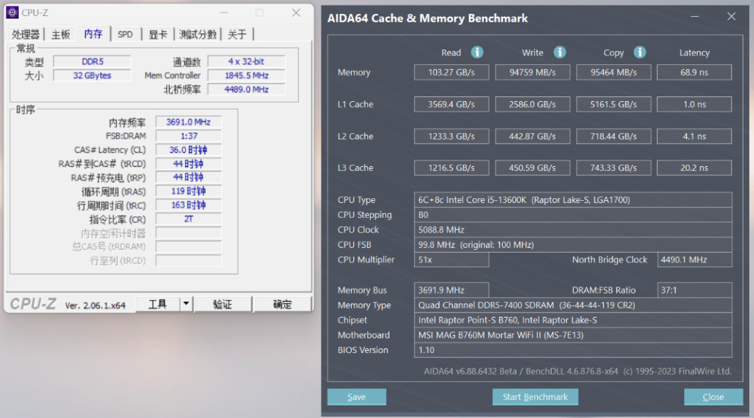Expand the 工具 dropdown arrow in CPU-Z

[186, 304]
